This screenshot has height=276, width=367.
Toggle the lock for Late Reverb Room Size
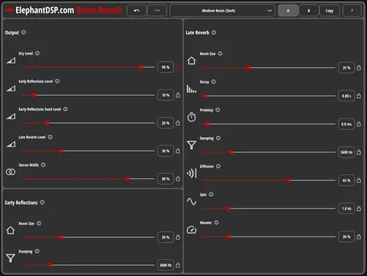[359, 67]
